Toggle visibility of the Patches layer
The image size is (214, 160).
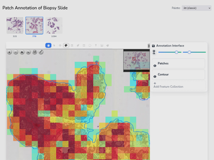[155, 66]
